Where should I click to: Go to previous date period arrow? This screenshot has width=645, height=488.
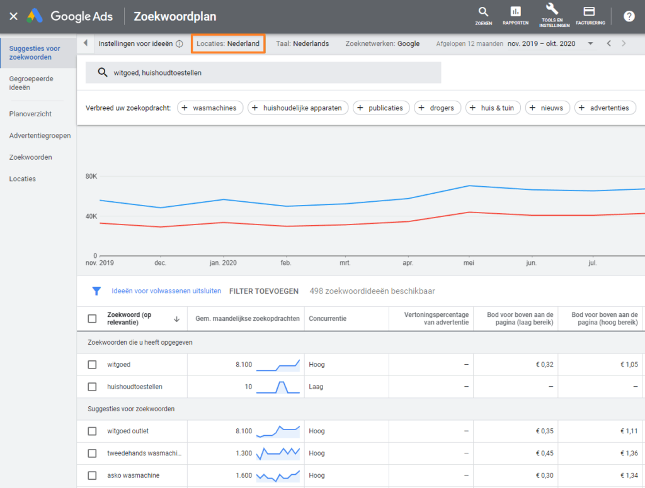[x=609, y=43]
